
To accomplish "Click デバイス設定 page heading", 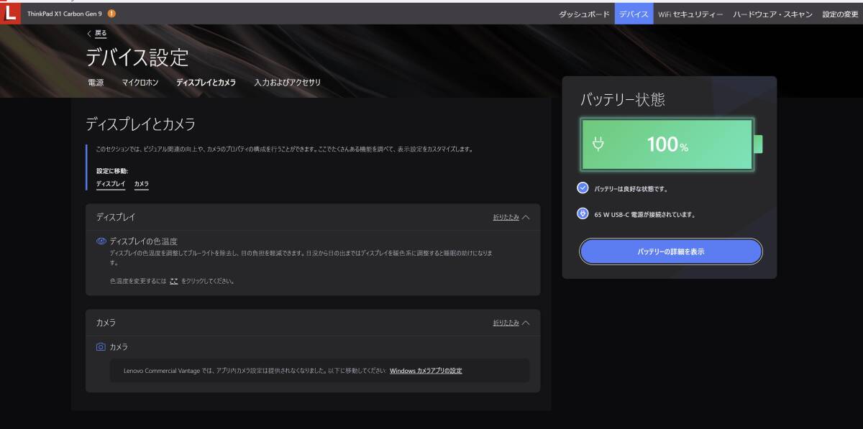I will [x=137, y=57].
